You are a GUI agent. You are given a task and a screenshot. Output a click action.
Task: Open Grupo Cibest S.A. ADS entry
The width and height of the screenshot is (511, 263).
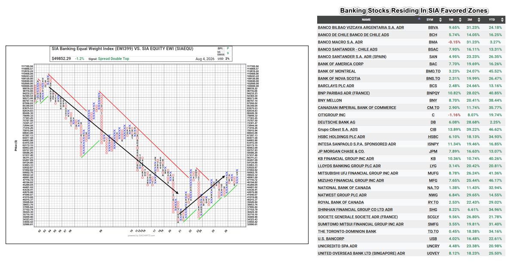coord(338,129)
